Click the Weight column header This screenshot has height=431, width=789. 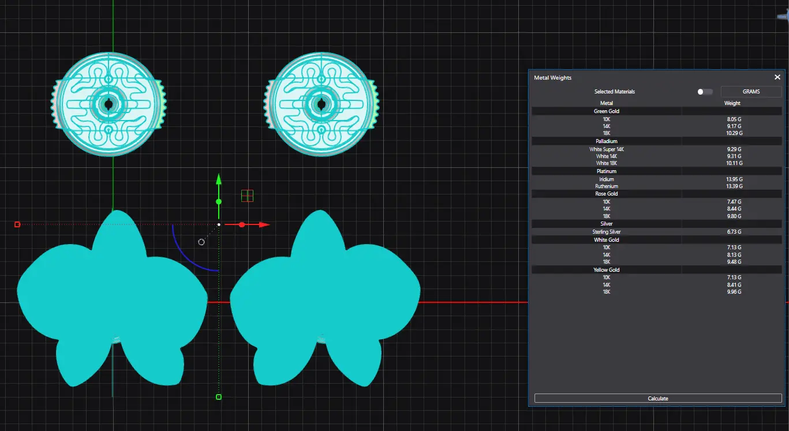pyautogui.click(x=732, y=103)
